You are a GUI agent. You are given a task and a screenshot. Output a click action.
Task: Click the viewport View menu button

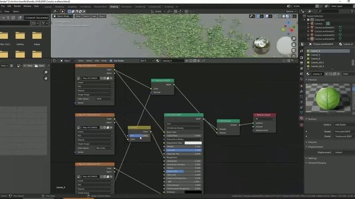pos(78,16)
